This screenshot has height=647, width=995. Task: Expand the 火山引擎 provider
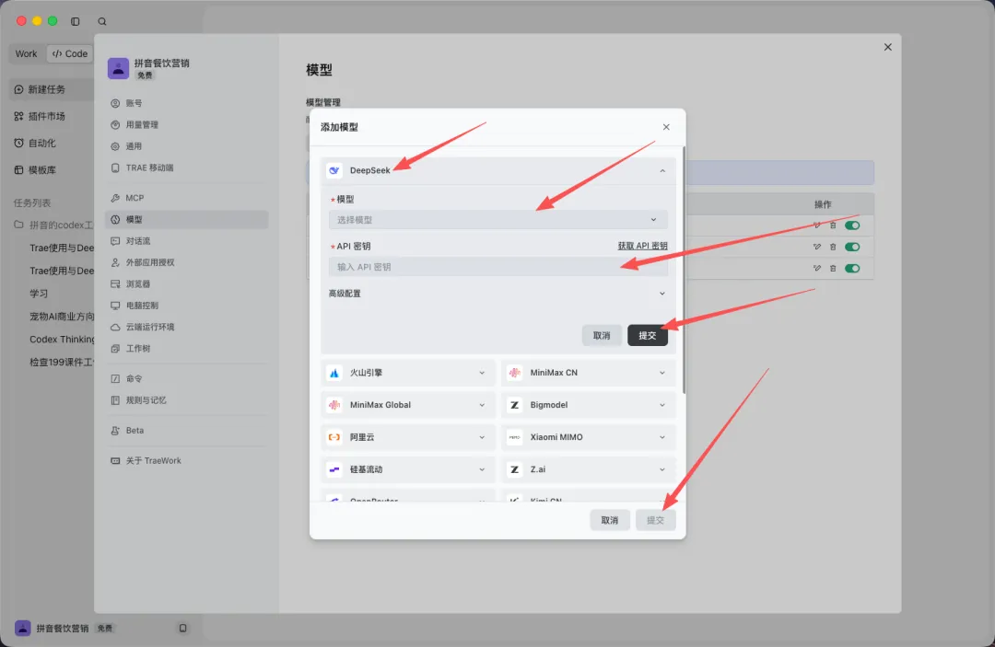(x=482, y=374)
